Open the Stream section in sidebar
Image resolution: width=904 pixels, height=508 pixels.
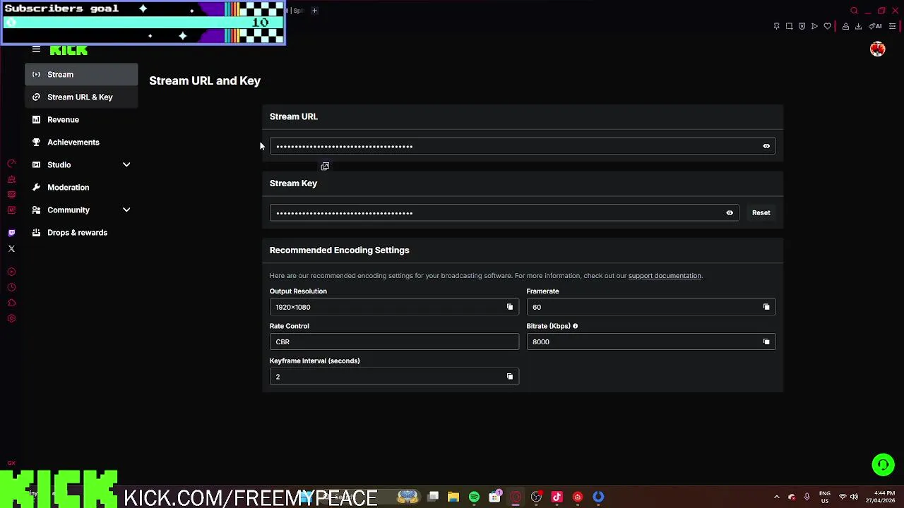pyautogui.click(x=81, y=74)
